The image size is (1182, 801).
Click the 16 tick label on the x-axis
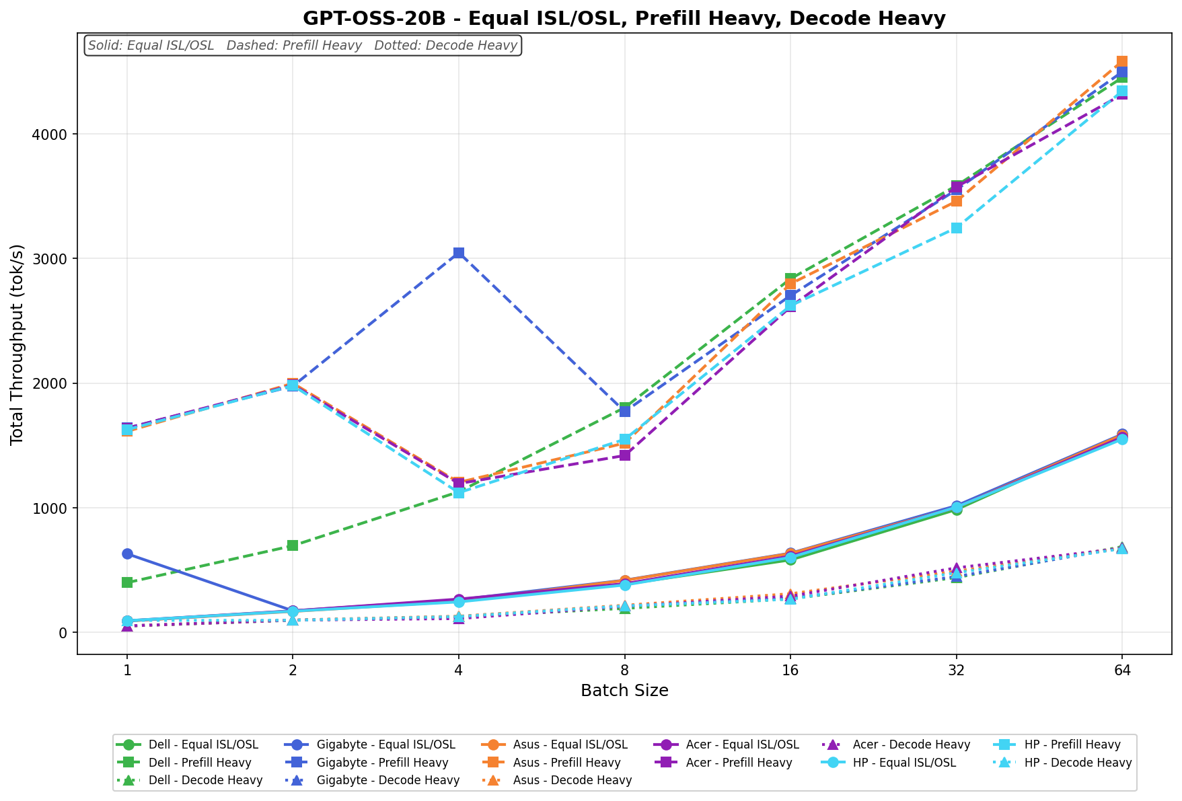coord(790,670)
